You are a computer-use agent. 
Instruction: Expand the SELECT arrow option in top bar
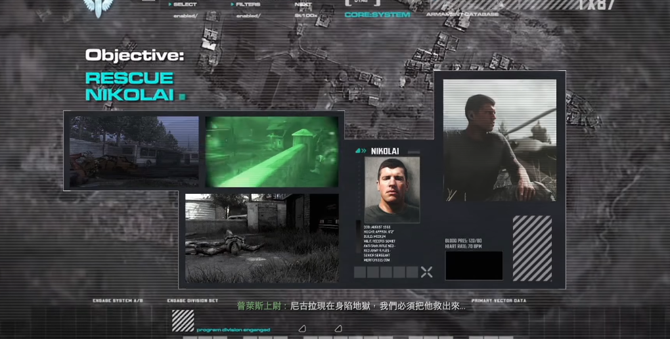tap(183, 5)
